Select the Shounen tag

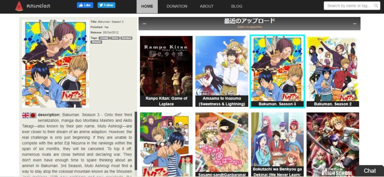(96, 42)
